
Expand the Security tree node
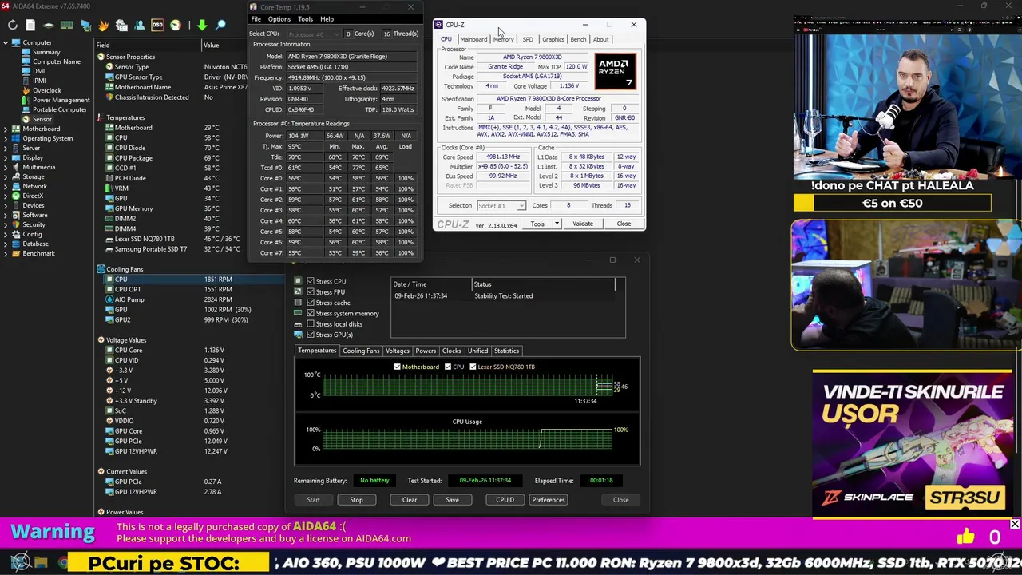(5, 224)
